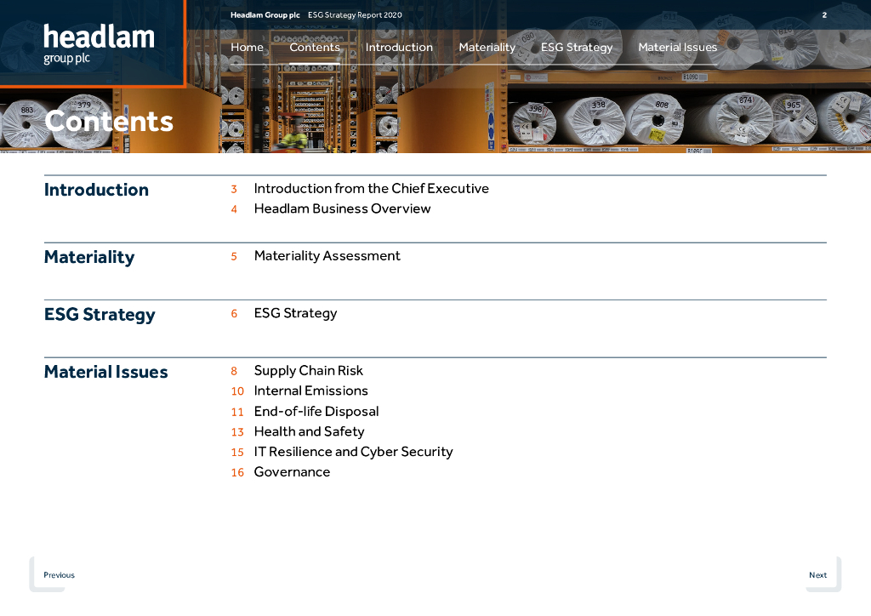Viewport: 871px width, 616px height.
Task: Go to ESG Strategy page 6 entry
Action: (295, 313)
